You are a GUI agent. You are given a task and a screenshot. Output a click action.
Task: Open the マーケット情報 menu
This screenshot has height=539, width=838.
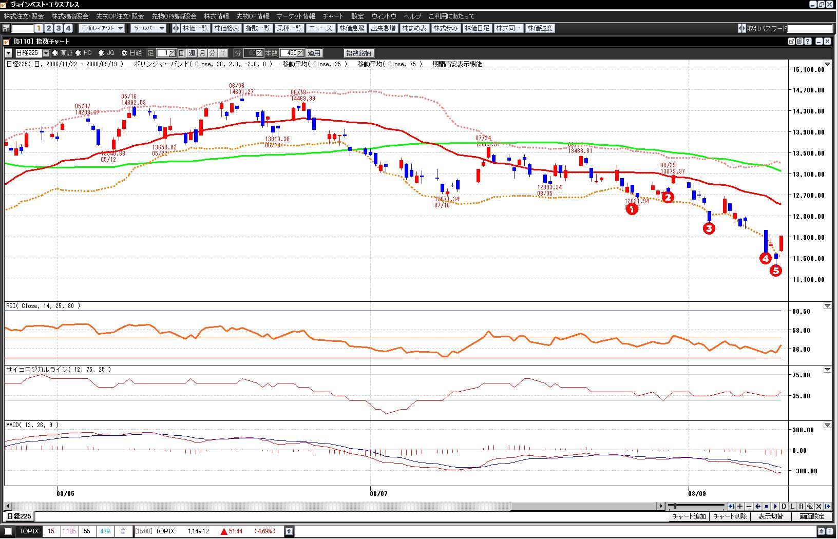pyautogui.click(x=295, y=16)
